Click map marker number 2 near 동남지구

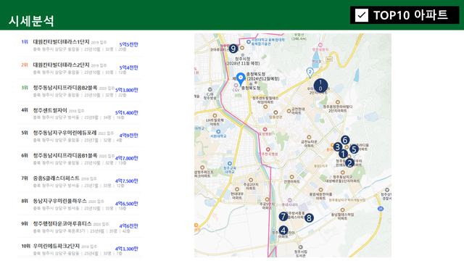tap(349, 163)
